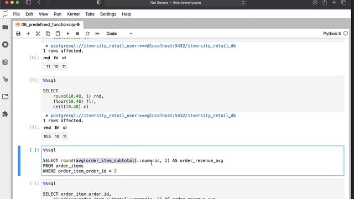Click the blue collapser bar of active cell
The image size is (354, 199).
(x=19, y=161)
